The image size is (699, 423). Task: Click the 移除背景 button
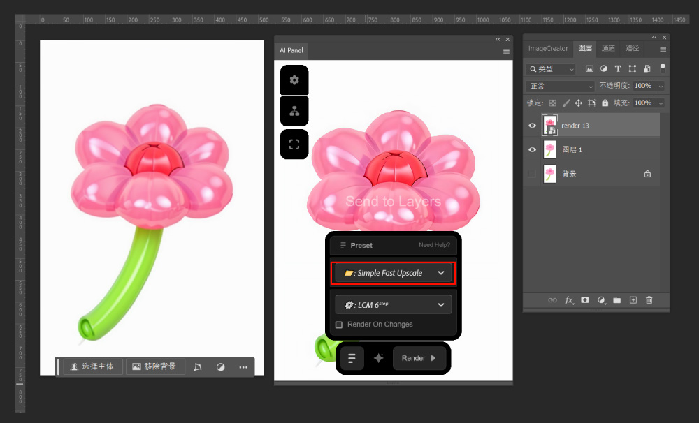pos(156,366)
